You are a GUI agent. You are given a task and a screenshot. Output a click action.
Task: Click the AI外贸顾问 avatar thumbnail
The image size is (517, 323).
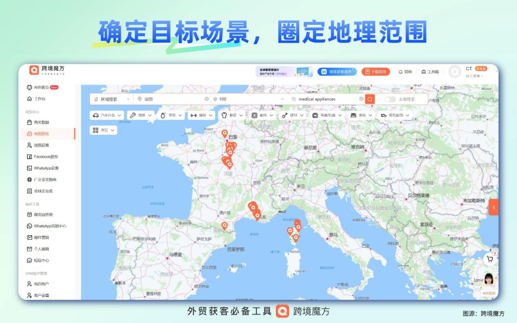coord(489,280)
